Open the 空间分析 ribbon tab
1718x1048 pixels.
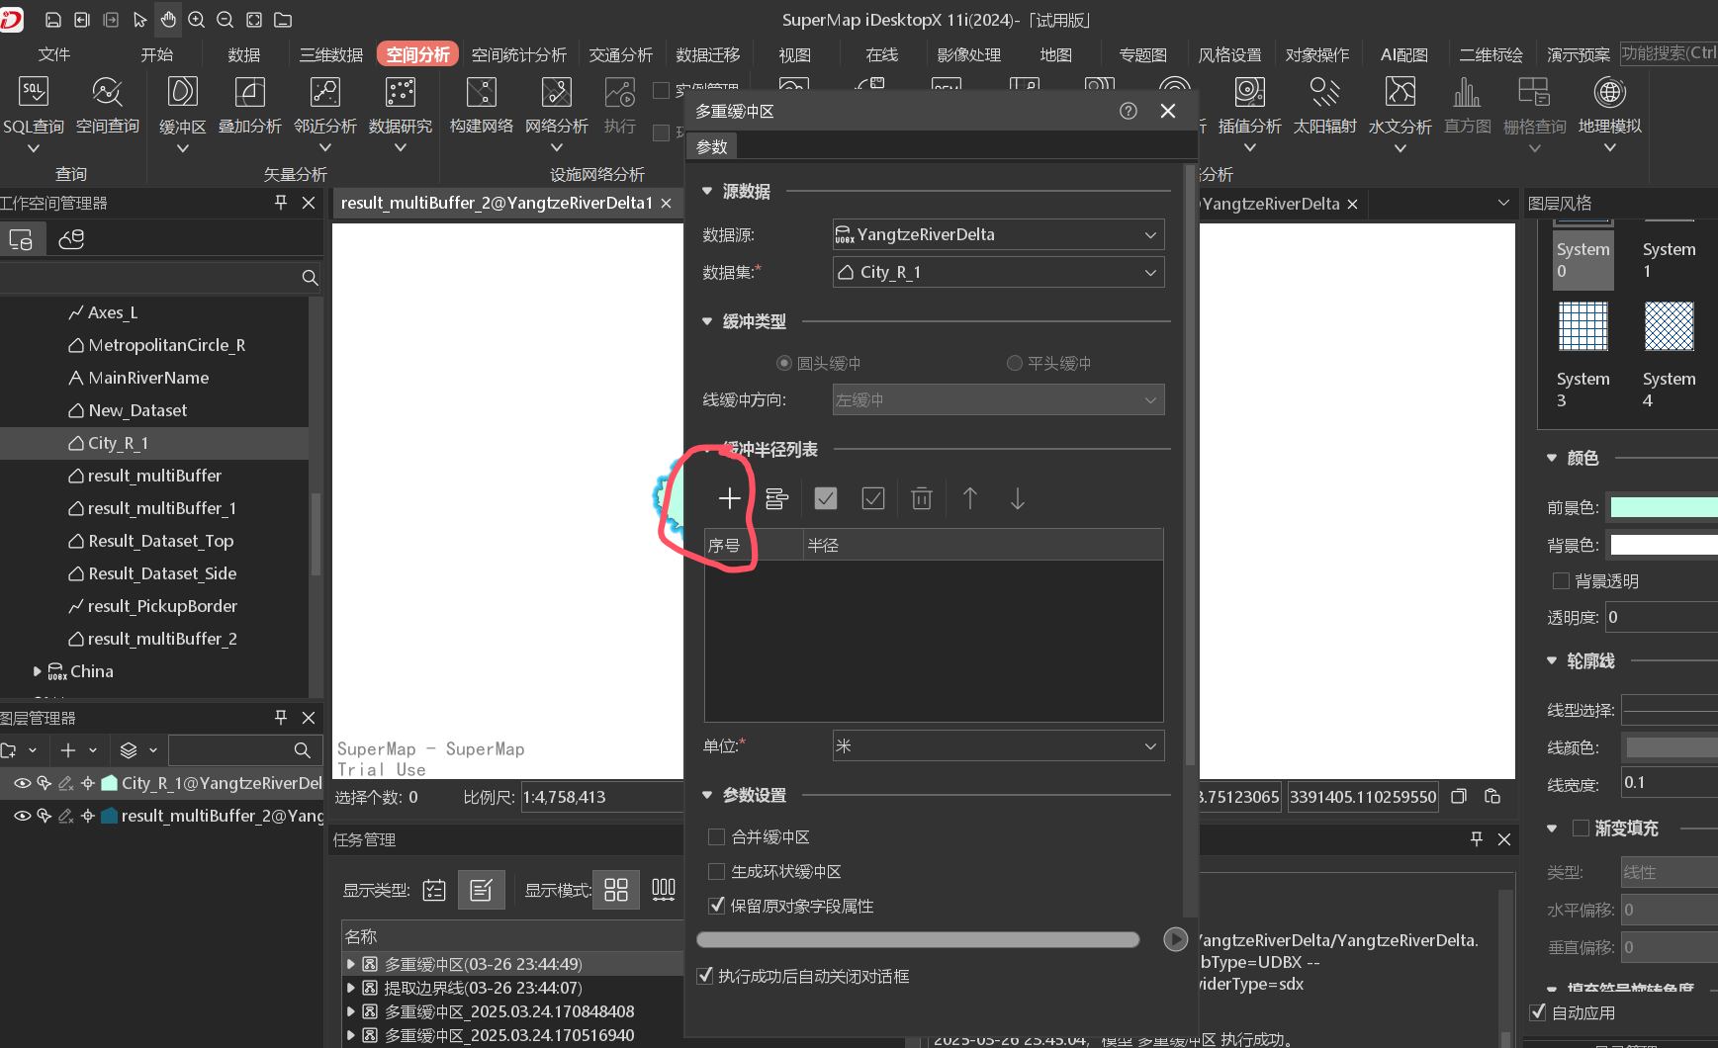[x=417, y=54]
